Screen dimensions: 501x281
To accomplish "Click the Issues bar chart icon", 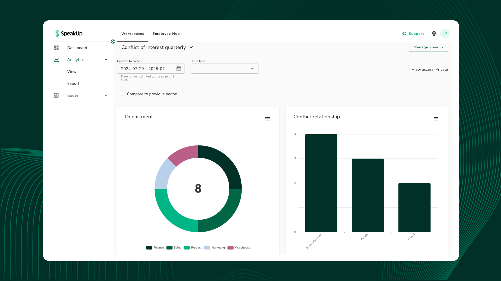I will click(x=56, y=95).
